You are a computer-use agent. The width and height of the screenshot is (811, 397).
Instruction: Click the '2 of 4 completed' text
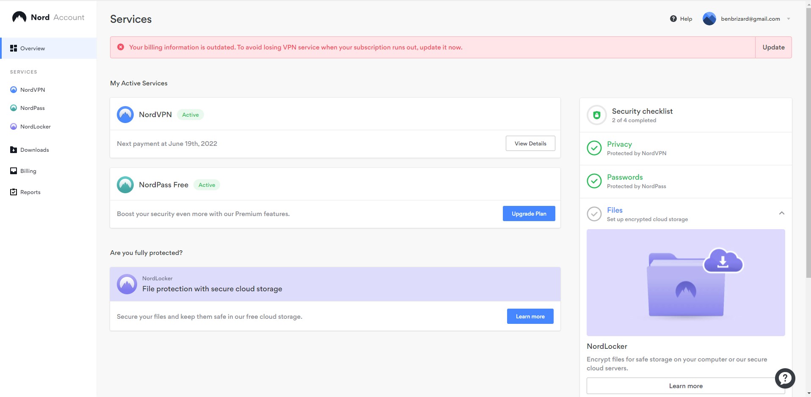pos(634,120)
